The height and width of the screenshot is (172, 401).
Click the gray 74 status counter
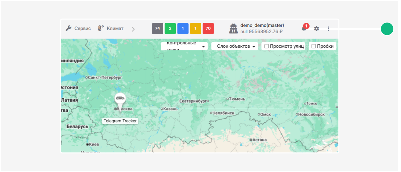click(x=158, y=29)
